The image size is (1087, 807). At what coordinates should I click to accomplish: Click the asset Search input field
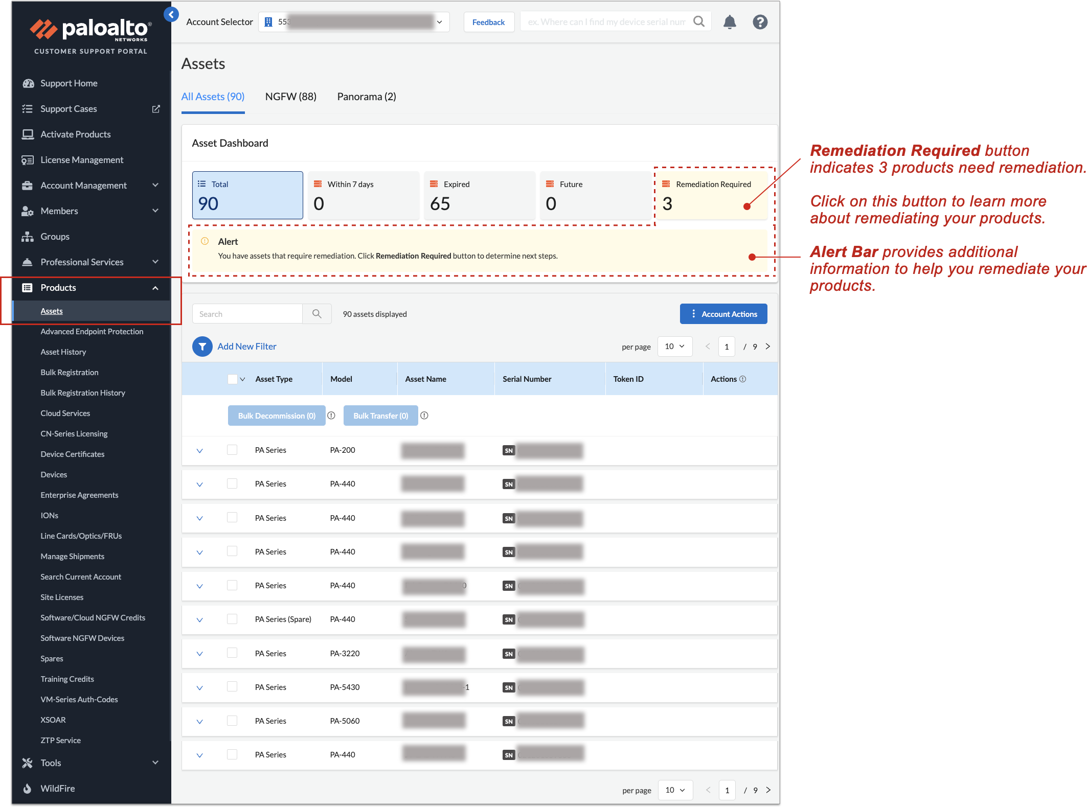[247, 314]
